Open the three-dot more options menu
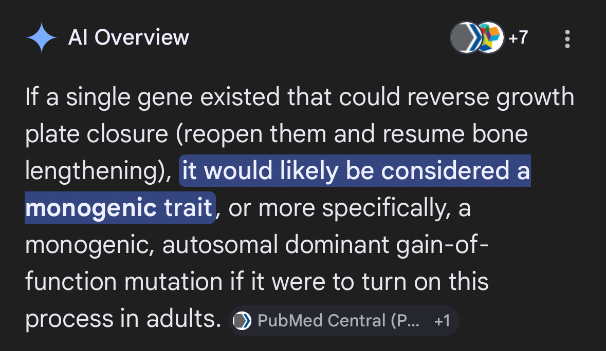606x351 pixels. tap(567, 38)
